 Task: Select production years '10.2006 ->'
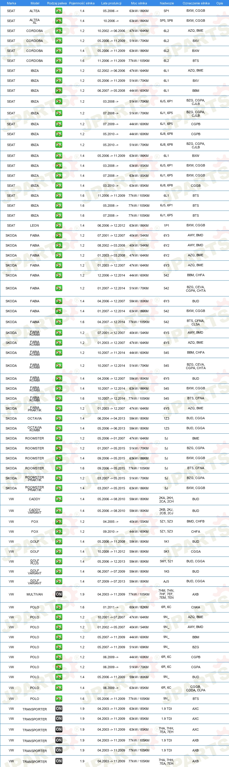click(x=111, y=21)
